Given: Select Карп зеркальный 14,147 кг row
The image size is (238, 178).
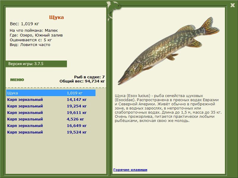Looking at the screenshot, I should coord(51,100).
